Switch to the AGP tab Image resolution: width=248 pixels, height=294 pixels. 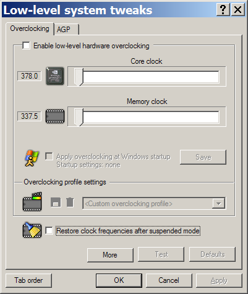point(66,29)
